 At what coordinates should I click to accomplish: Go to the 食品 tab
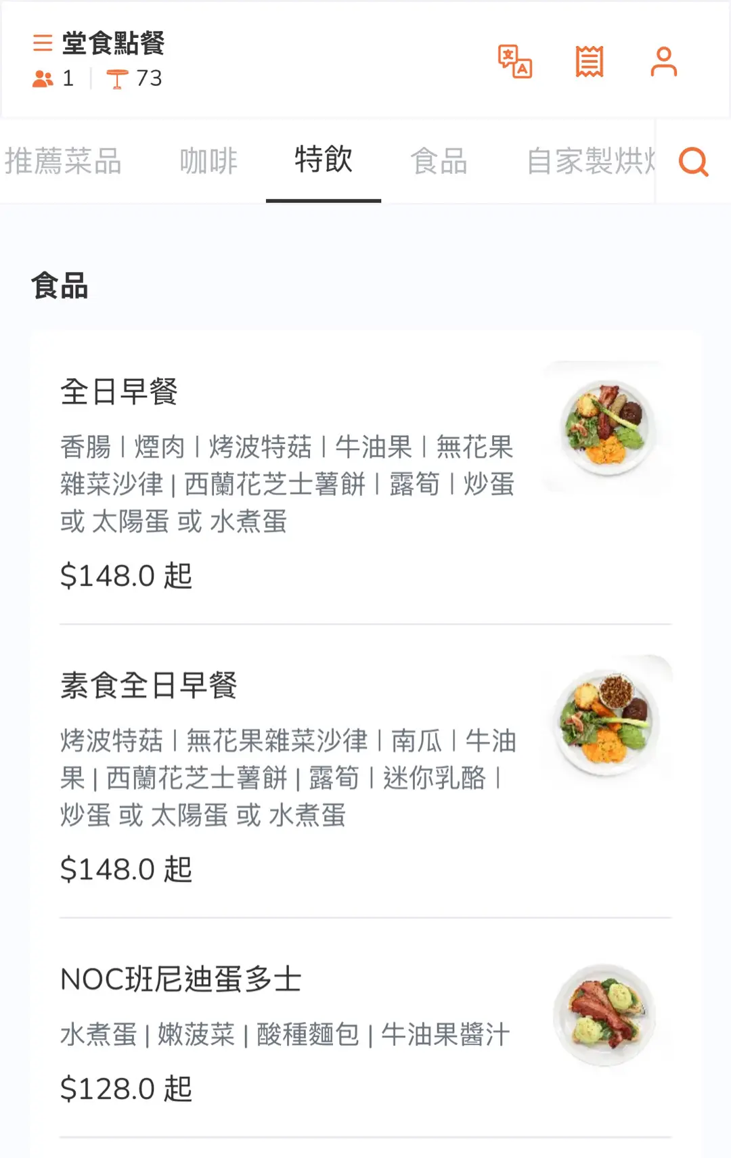click(x=439, y=162)
